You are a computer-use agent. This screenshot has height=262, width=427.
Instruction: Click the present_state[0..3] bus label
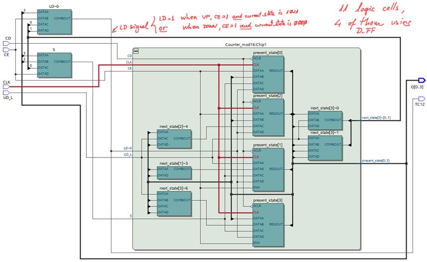(375, 161)
